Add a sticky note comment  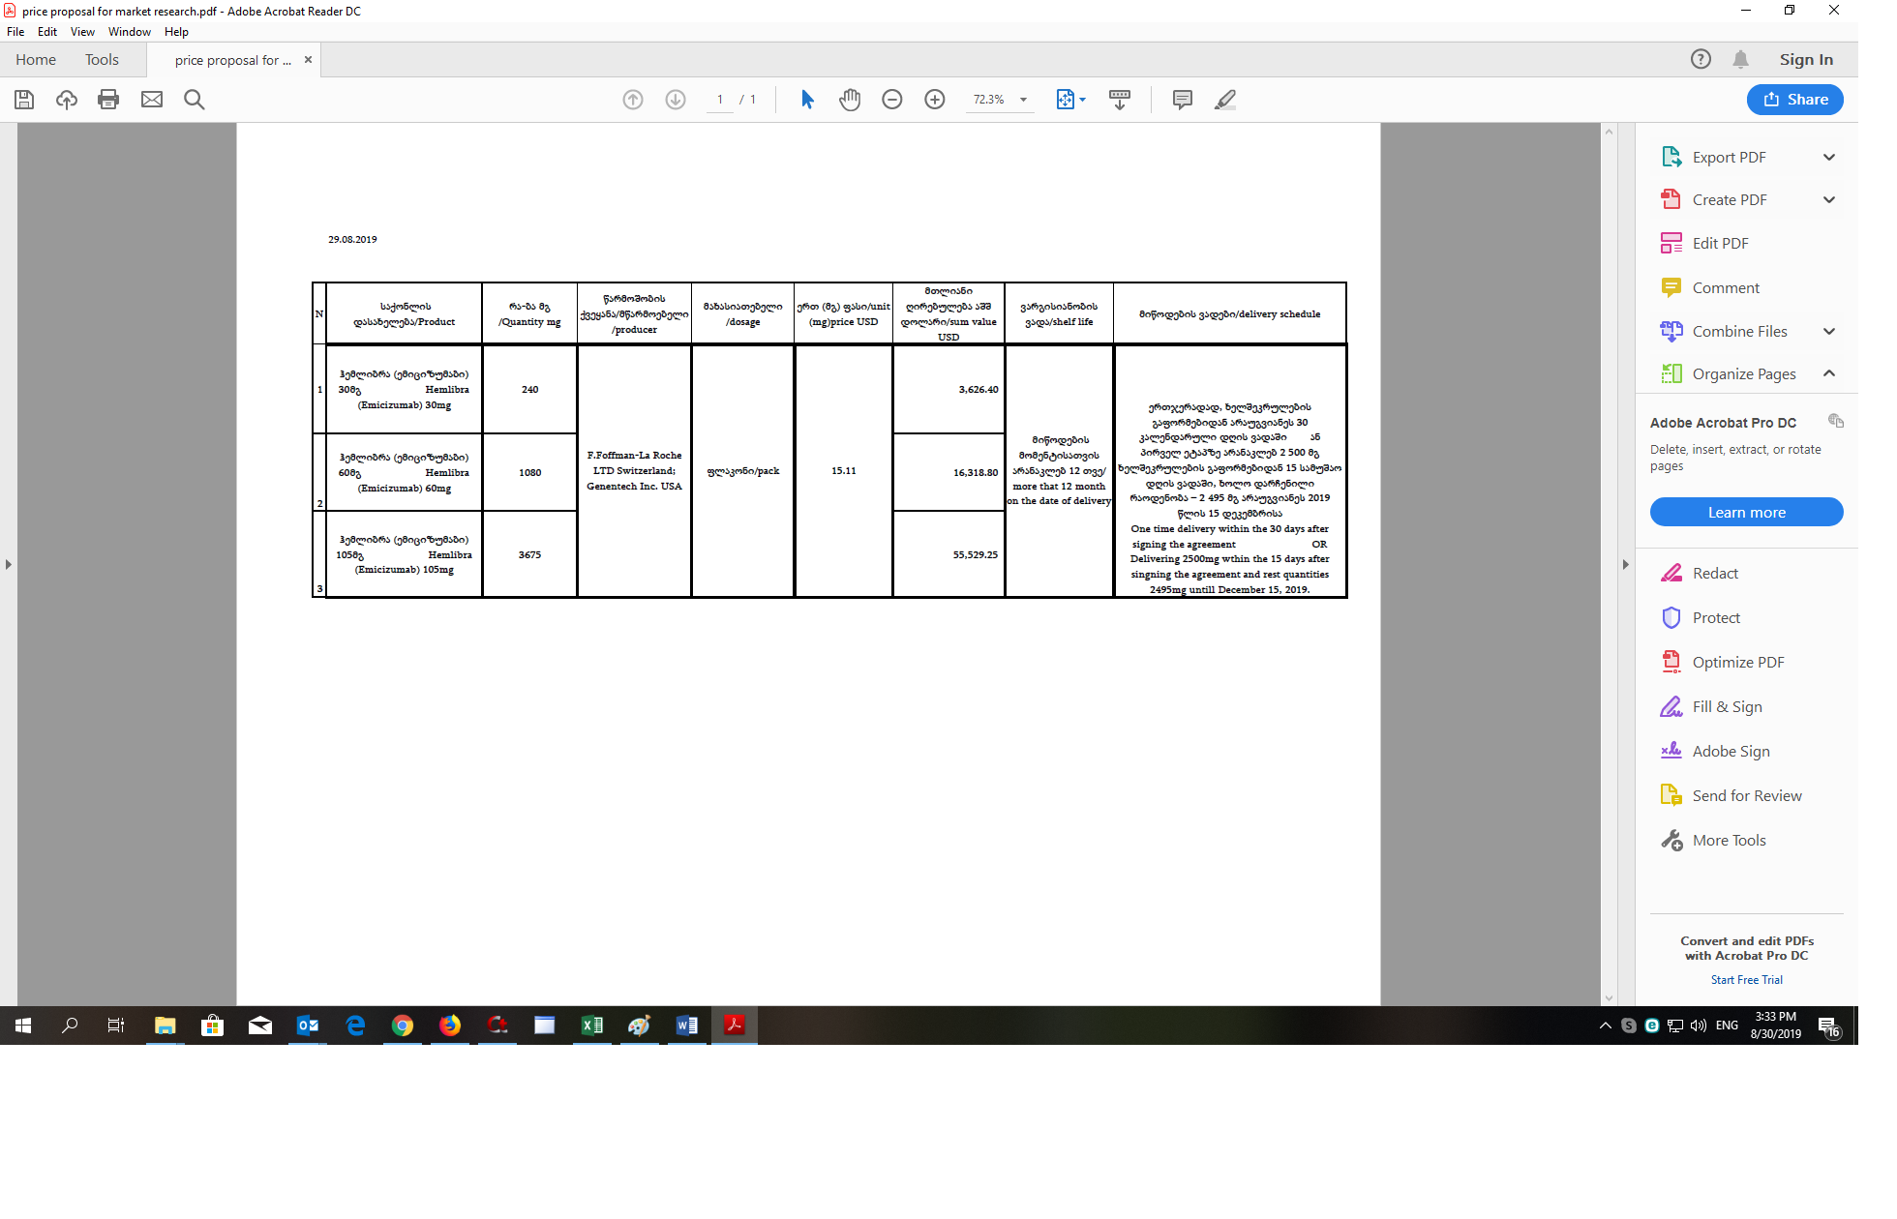pyautogui.click(x=1182, y=100)
